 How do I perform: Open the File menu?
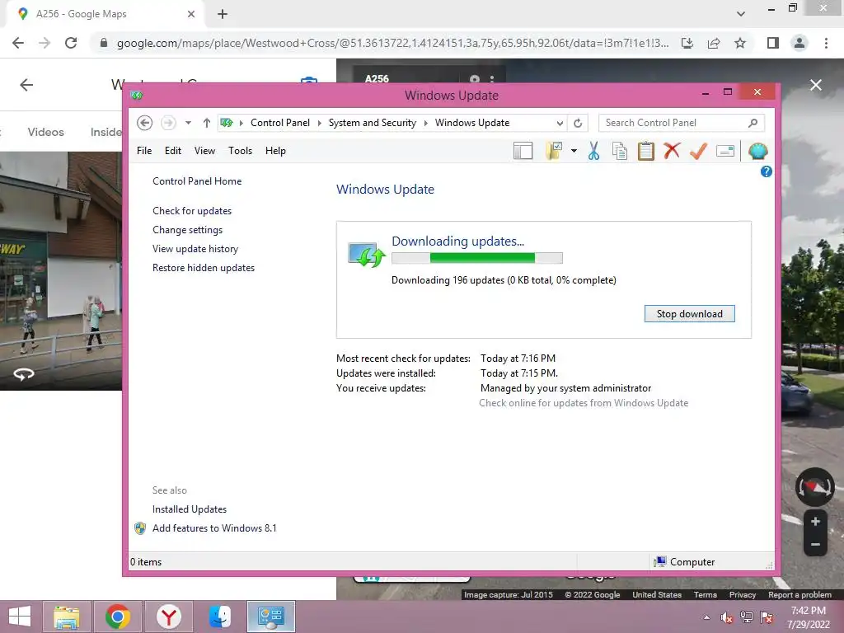point(144,151)
